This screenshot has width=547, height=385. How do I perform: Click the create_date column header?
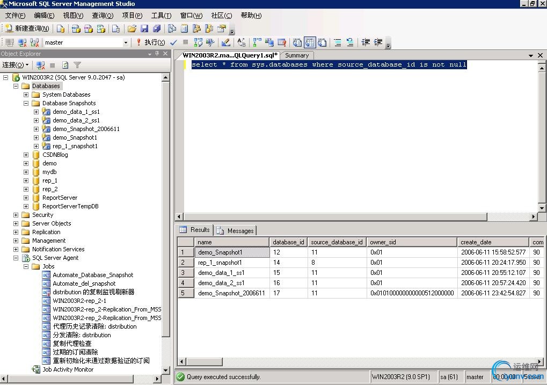point(493,242)
